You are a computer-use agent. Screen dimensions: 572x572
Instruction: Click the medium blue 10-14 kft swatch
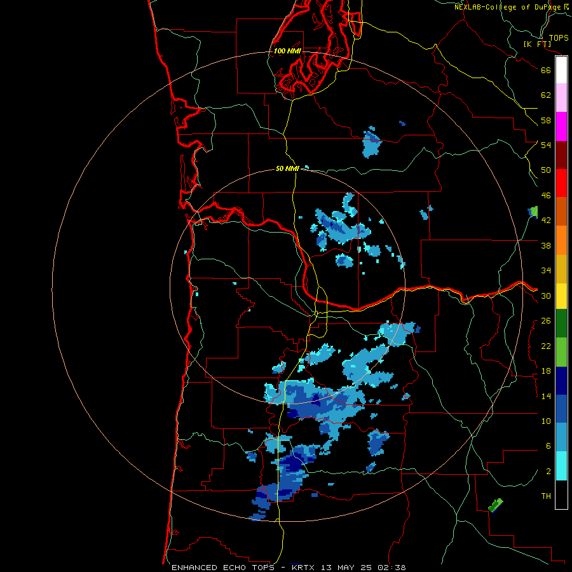point(561,409)
